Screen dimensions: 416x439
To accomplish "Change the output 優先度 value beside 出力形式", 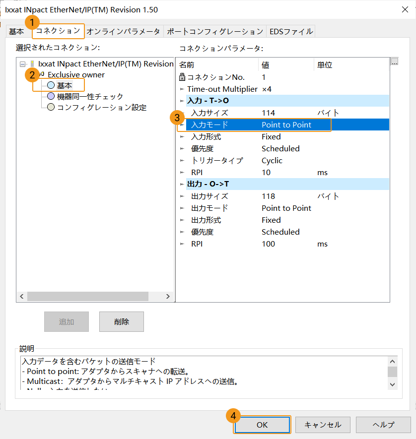I will [280, 232].
